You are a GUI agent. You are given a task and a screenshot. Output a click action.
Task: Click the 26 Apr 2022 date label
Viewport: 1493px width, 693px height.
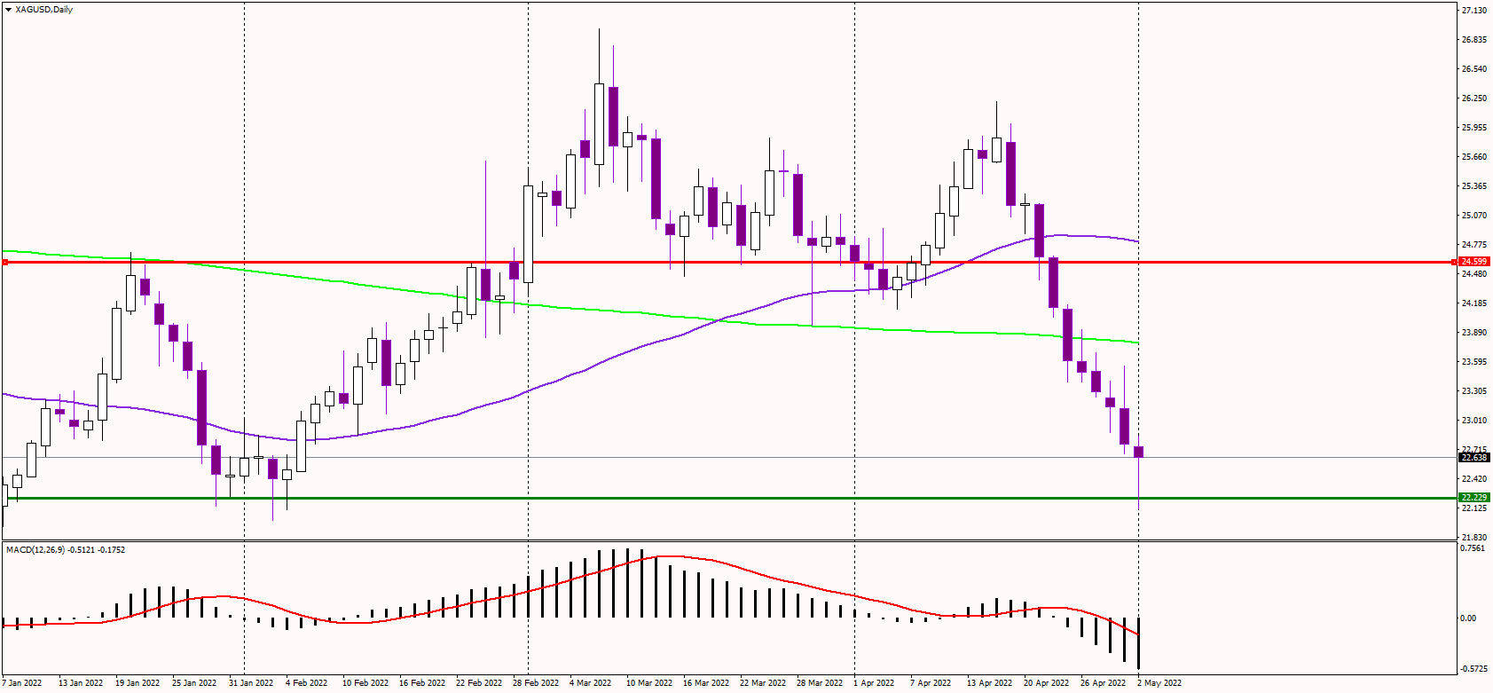click(x=1104, y=683)
